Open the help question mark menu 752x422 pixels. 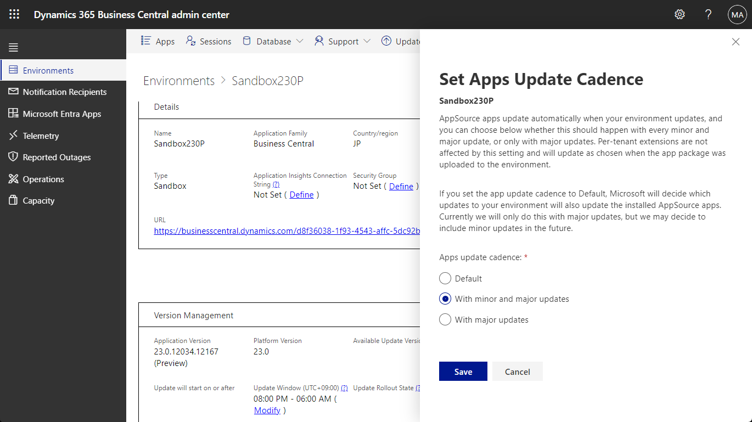click(708, 14)
